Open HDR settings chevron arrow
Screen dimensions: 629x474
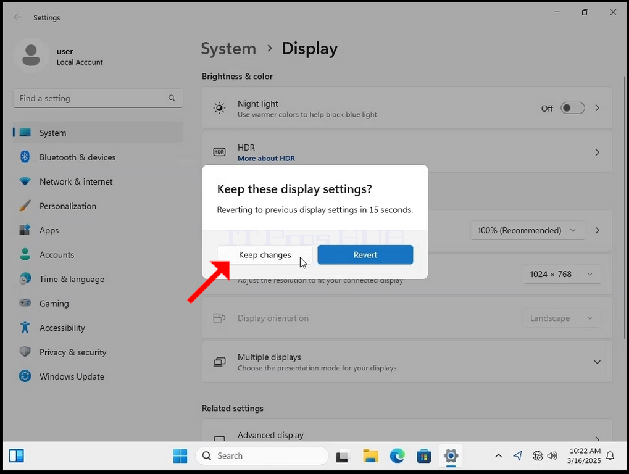[x=598, y=152]
